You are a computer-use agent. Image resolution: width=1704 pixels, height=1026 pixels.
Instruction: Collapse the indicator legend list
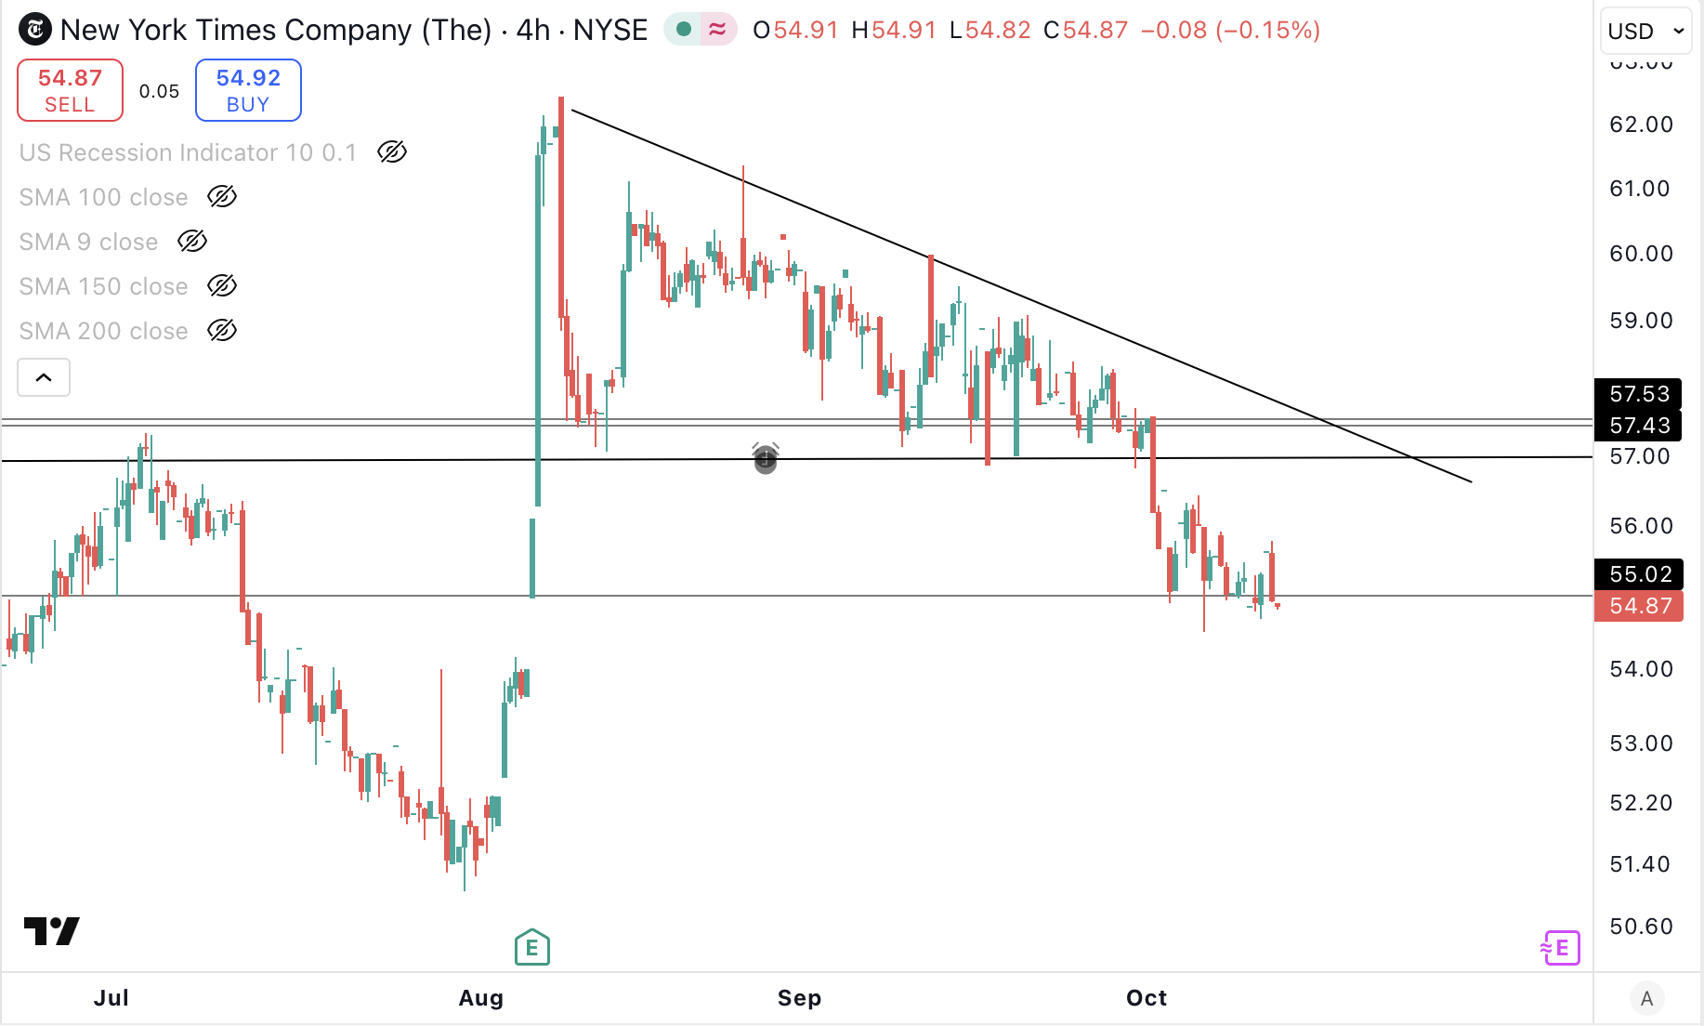pyautogui.click(x=44, y=377)
